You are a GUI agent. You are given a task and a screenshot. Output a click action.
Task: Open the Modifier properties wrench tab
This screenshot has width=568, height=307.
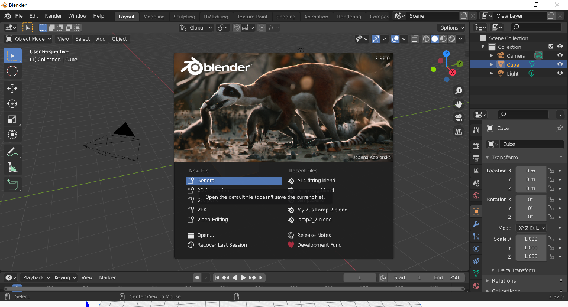(x=476, y=224)
